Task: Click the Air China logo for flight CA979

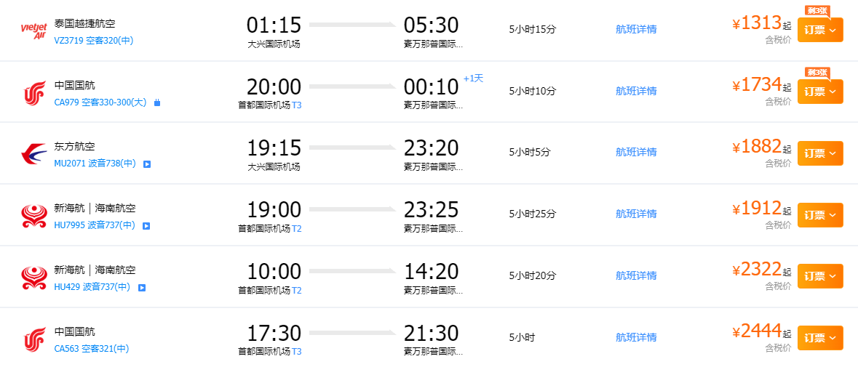Action: pyautogui.click(x=34, y=92)
